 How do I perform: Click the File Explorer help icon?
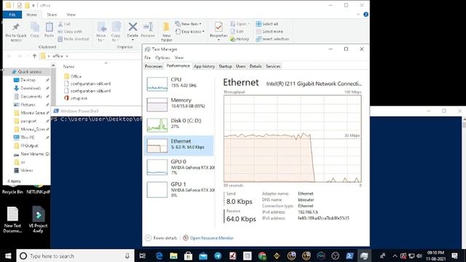pyautogui.click(x=366, y=15)
